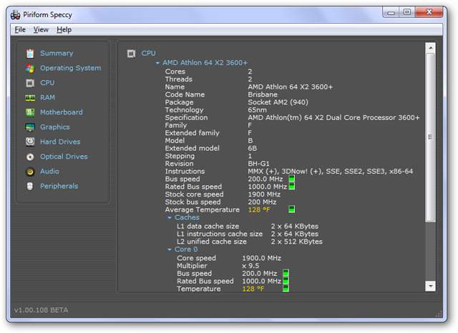This screenshot has height=333, width=458.
Task: Toggle green indicator beside Average Temperature
Action: (x=291, y=209)
